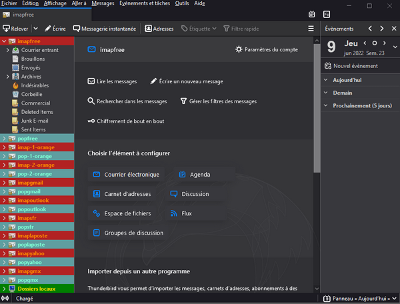Screen dimensions: 400x304
Task: Open Chiffrement de bout en bout
Action: (126, 121)
